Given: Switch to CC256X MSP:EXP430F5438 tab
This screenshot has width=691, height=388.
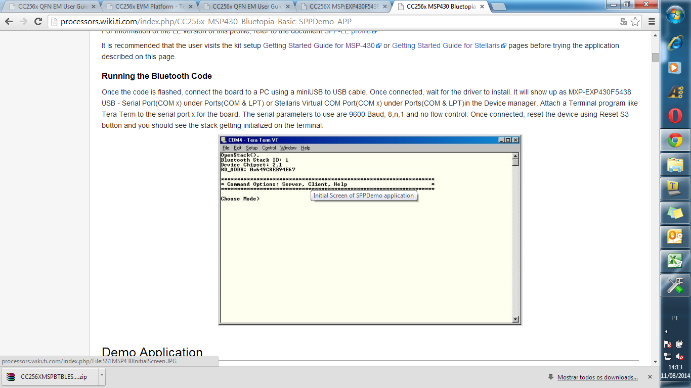Looking at the screenshot, I should [344, 7].
